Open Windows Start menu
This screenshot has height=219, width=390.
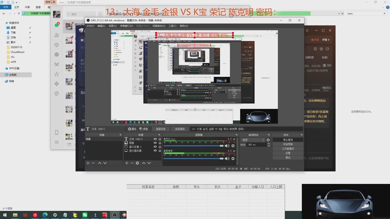click(5, 215)
